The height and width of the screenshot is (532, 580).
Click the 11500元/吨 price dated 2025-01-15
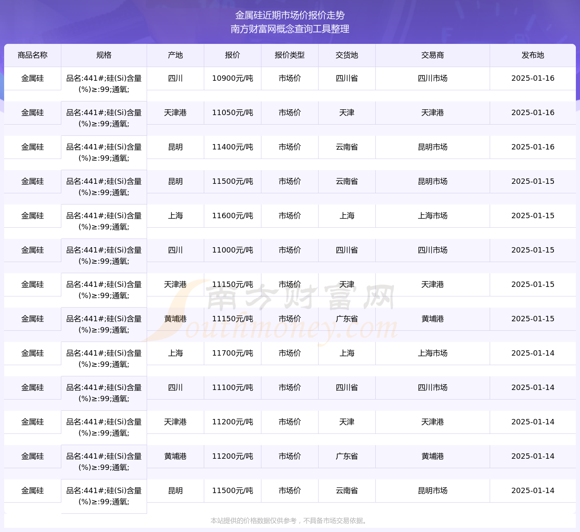point(233,181)
